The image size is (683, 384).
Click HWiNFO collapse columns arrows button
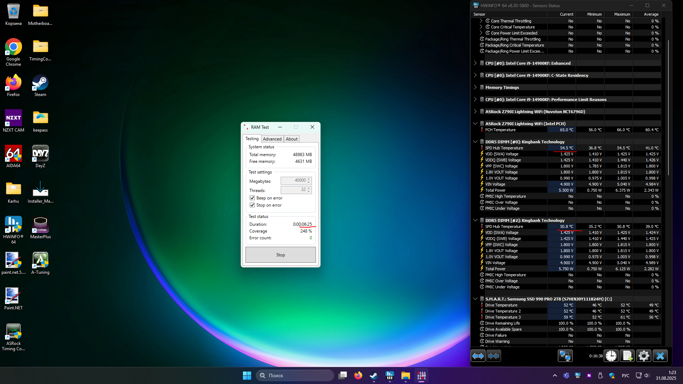(494, 356)
